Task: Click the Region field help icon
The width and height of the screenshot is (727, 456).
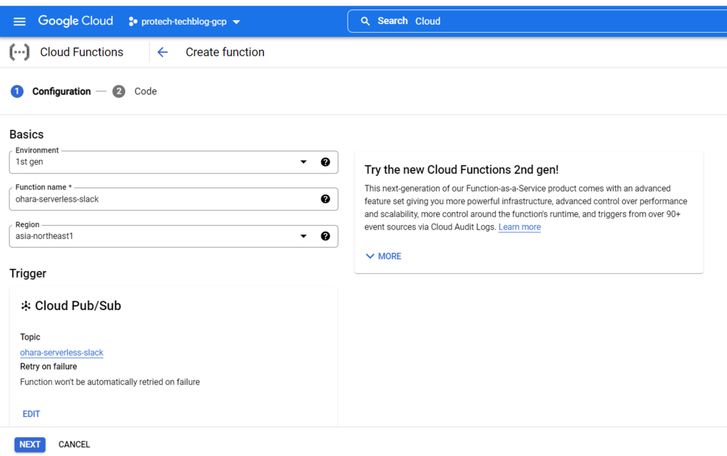Action: point(325,236)
